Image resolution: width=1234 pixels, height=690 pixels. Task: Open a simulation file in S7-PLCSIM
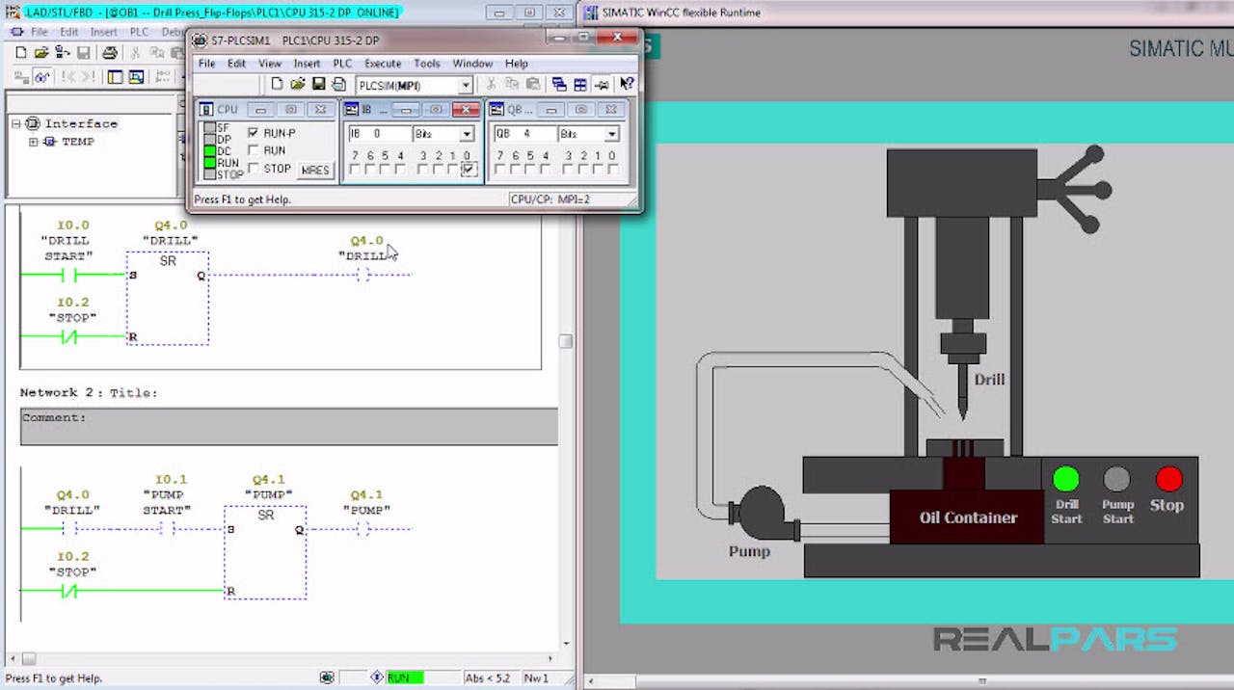click(298, 84)
